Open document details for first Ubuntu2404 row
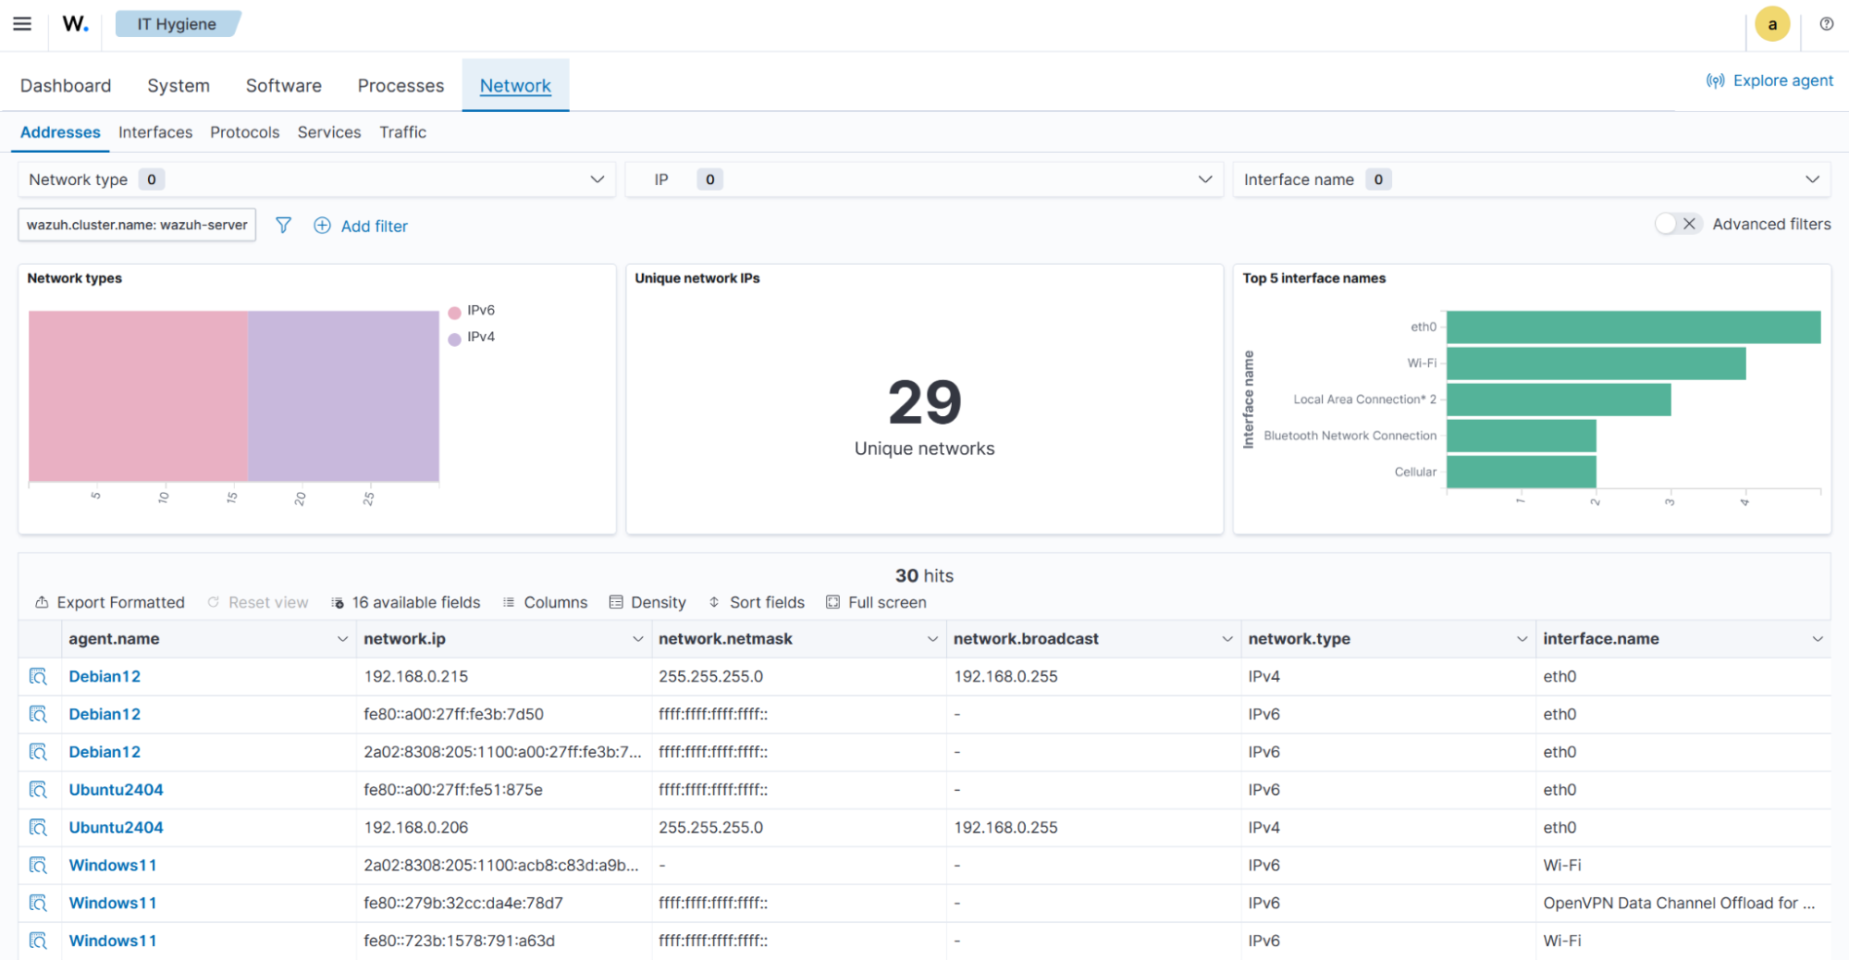 (38, 790)
